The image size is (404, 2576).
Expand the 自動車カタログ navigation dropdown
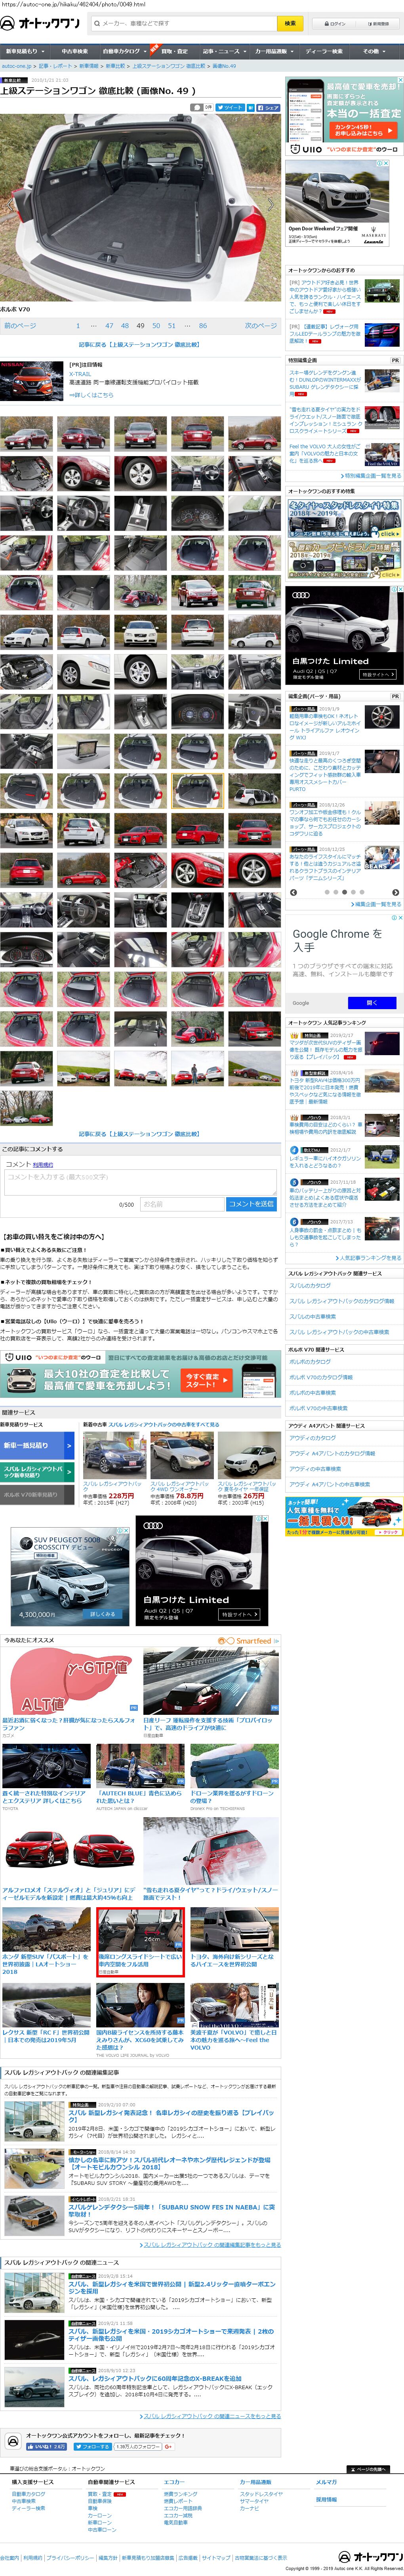point(125,51)
